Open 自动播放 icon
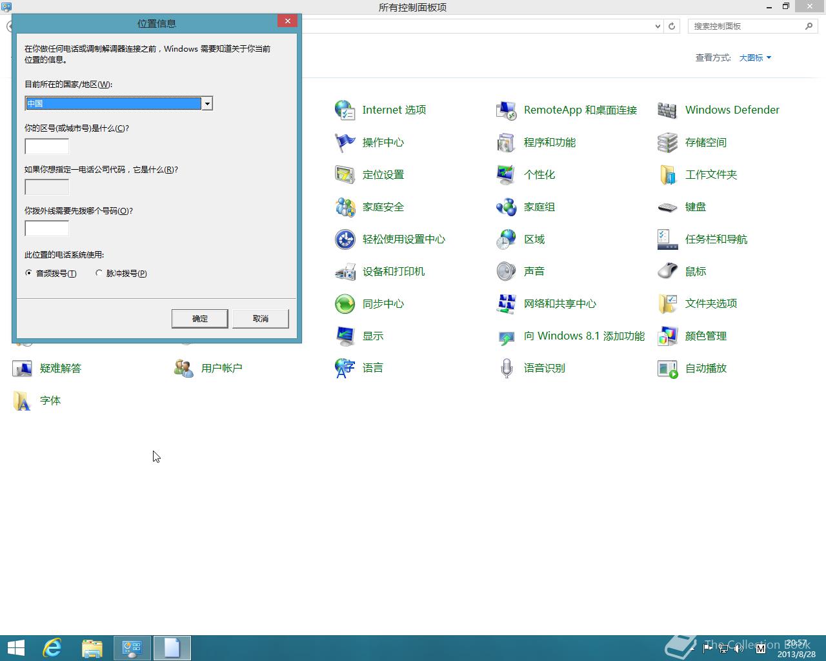This screenshot has height=661, width=826. (668, 368)
